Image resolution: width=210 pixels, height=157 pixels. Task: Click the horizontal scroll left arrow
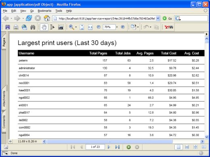(x=44, y=141)
